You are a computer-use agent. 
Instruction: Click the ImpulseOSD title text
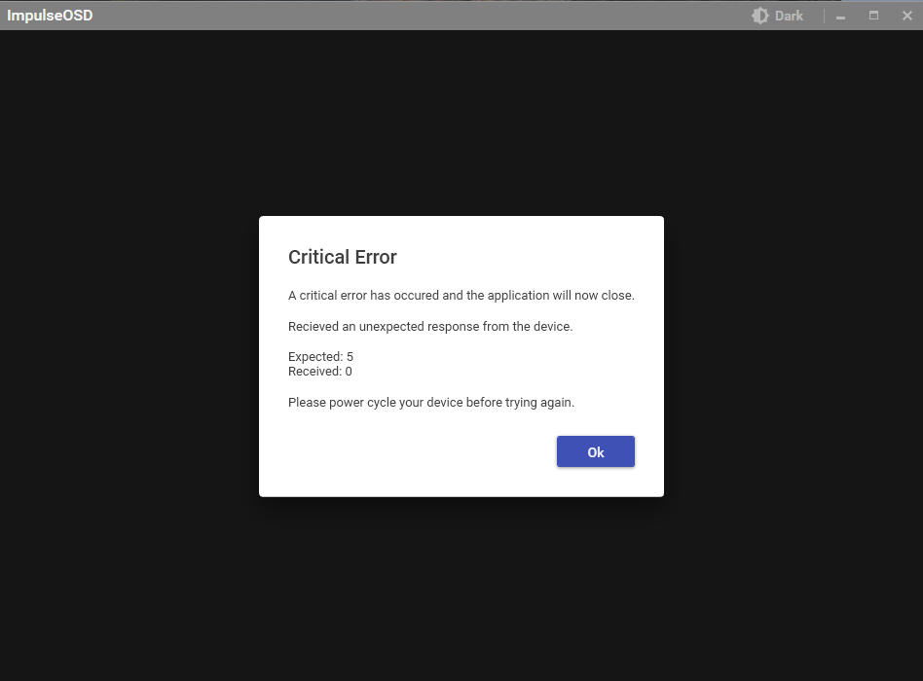[50, 15]
